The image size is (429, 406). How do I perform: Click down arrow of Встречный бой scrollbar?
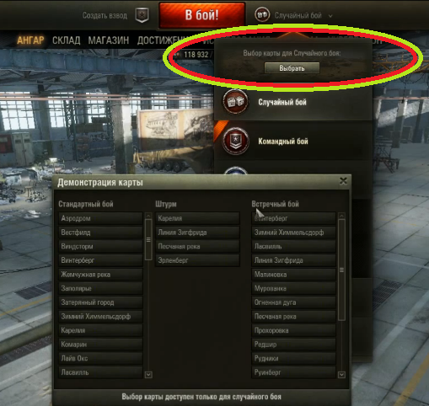[341, 375]
